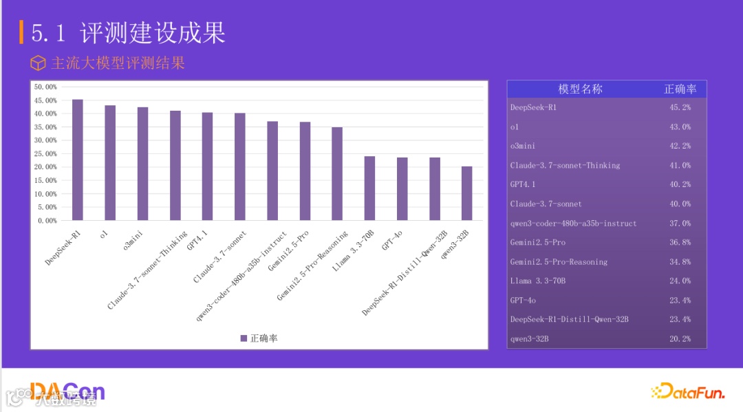The height and width of the screenshot is (412, 743).
Task: Click DeepSeek-R1-Distill-Qwen-32B in the table
Action: 570,319
